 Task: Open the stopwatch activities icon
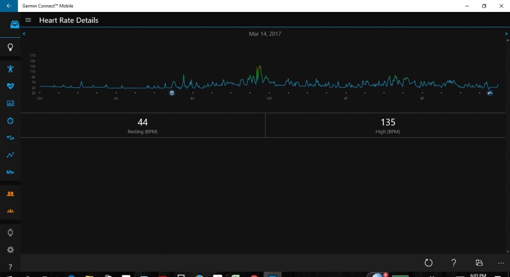11,121
